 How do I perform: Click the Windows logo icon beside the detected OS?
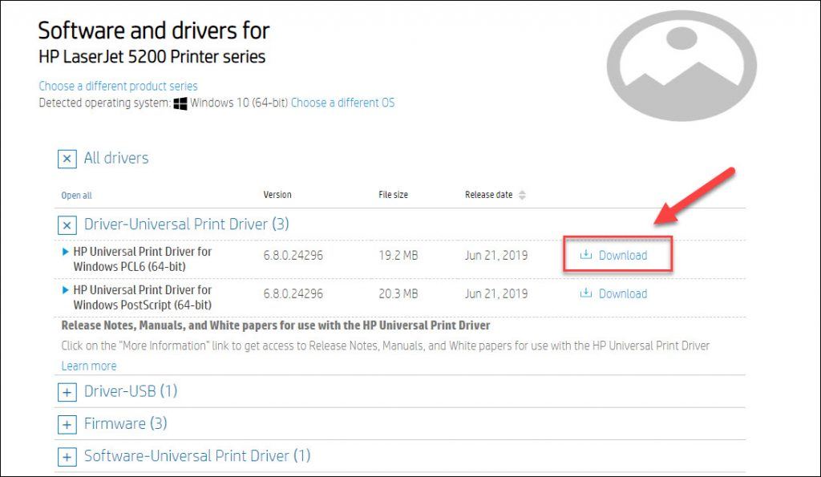(180, 103)
